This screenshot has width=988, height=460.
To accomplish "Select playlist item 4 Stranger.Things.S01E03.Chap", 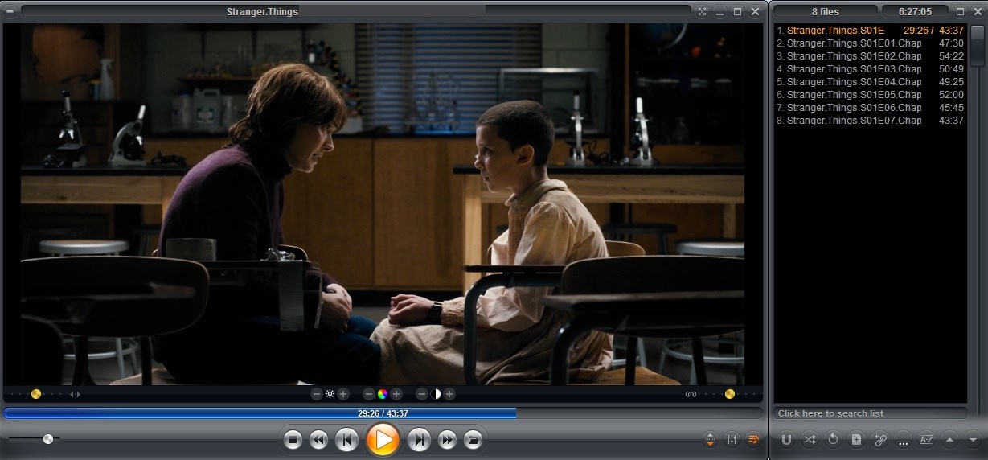I will pyautogui.click(x=870, y=69).
